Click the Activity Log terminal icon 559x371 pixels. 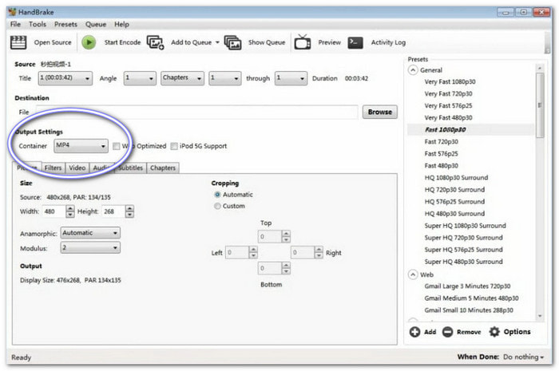point(355,42)
